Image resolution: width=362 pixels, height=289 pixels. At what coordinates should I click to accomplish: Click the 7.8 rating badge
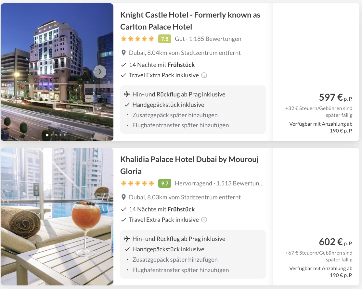pos(165,39)
